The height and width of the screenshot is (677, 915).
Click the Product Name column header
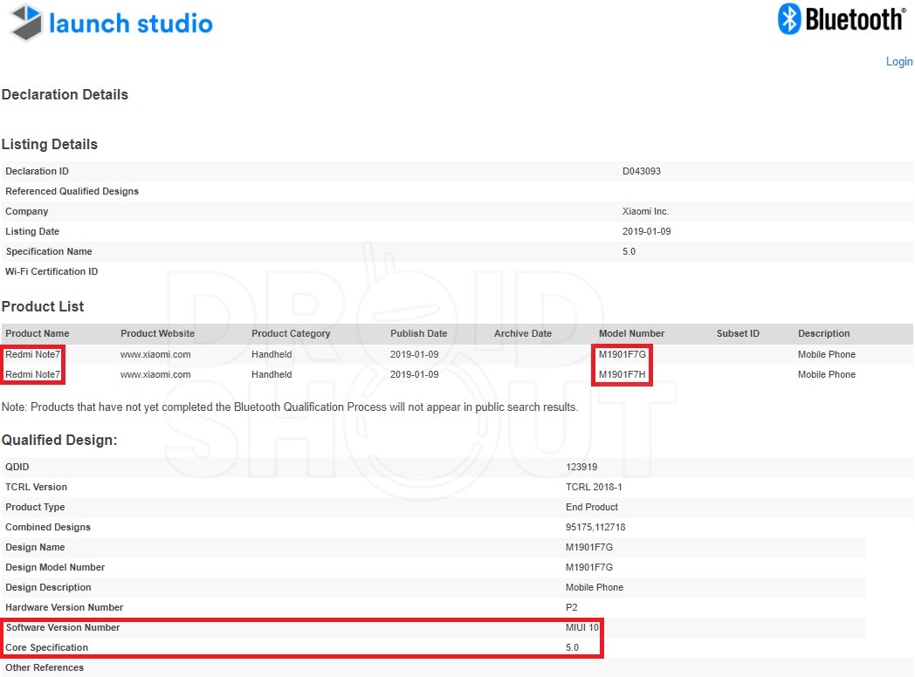(x=38, y=333)
